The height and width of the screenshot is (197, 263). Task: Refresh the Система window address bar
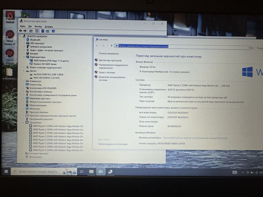tap(252, 48)
